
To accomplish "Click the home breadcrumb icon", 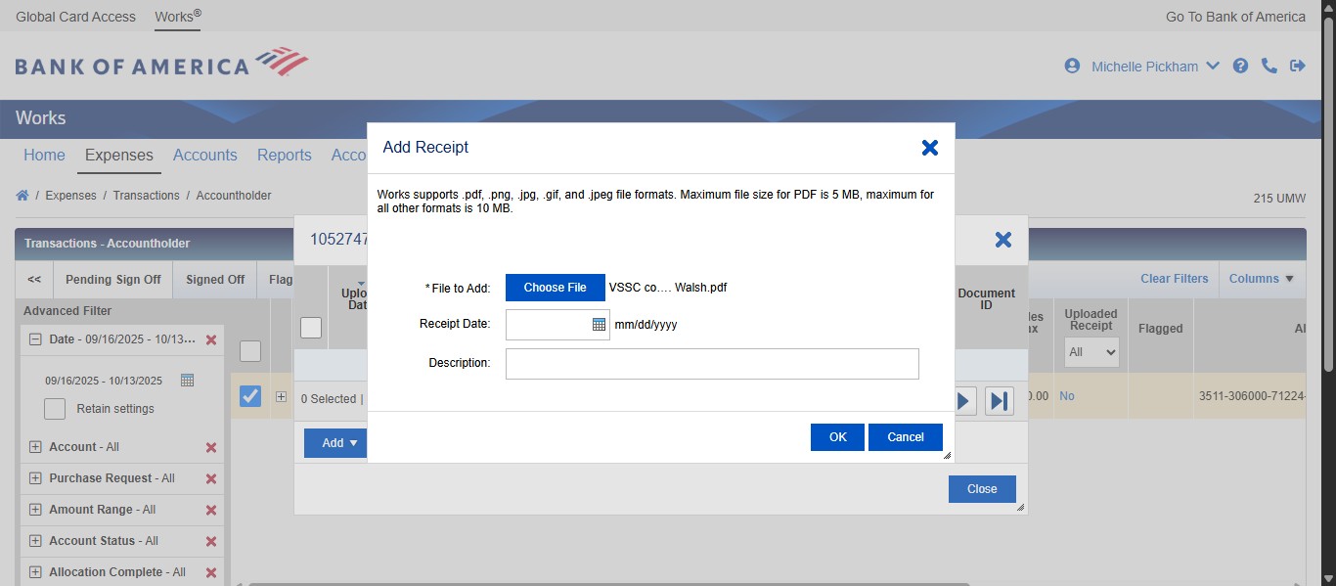I will (22, 195).
